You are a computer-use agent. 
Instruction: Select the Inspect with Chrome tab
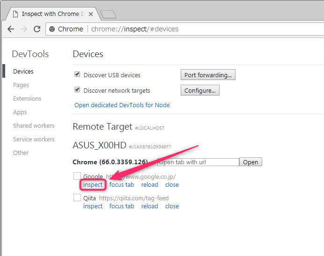coord(53,14)
